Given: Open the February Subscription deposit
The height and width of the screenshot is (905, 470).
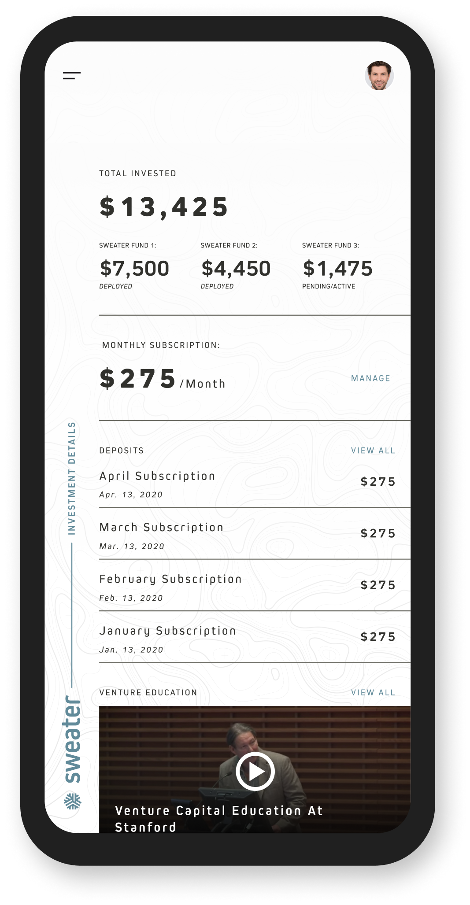Looking at the screenshot, I should [x=255, y=585].
